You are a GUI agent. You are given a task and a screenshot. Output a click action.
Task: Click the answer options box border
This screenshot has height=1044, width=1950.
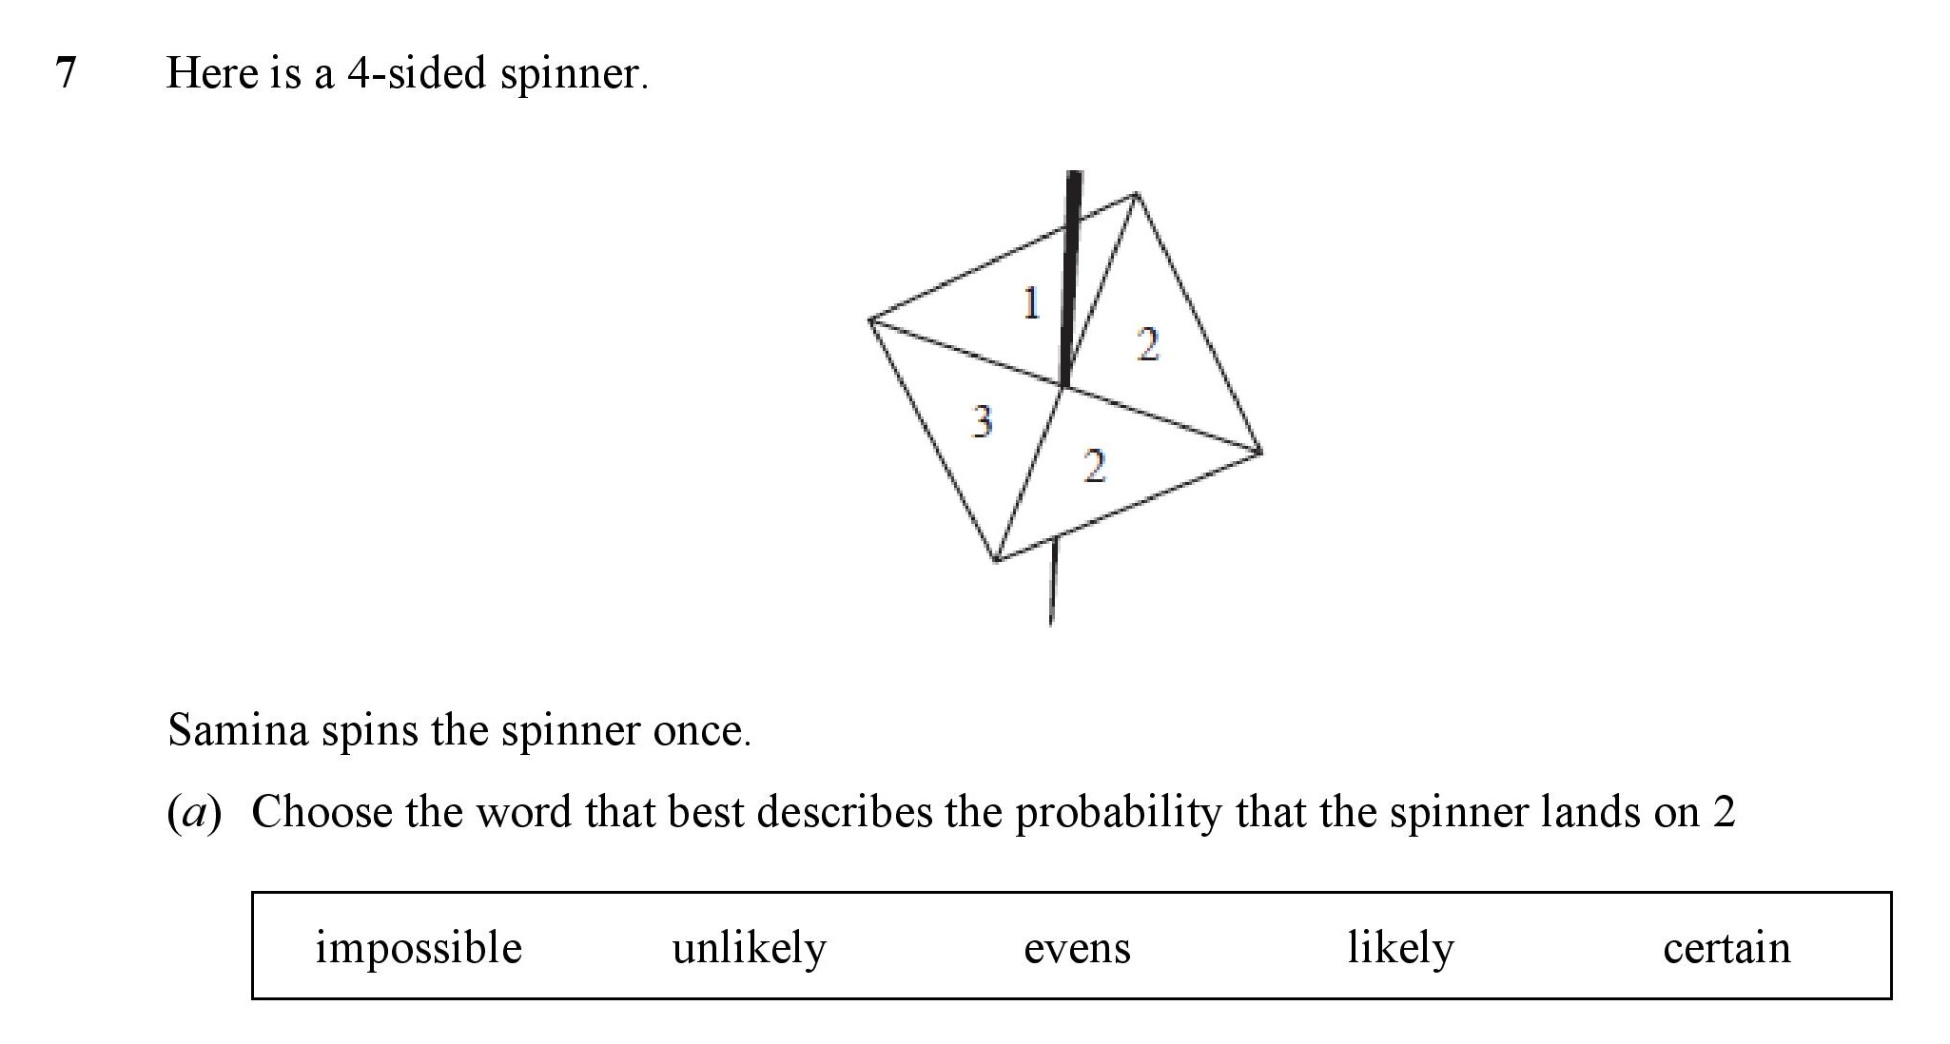[x=1071, y=893]
